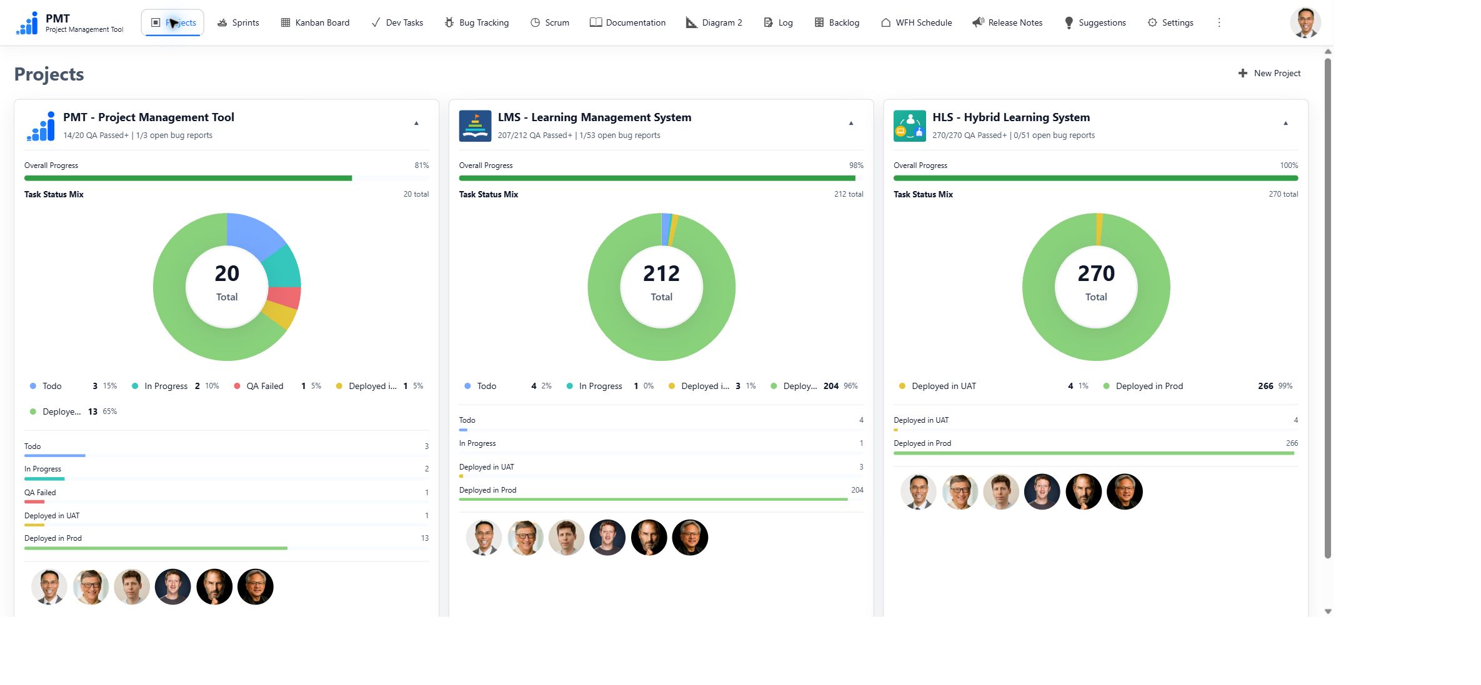
Task: Open the Sprints tab
Action: tap(237, 22)
